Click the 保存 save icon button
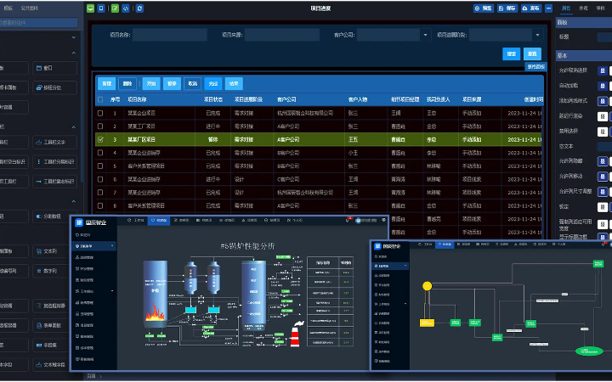 pos(508,8)
